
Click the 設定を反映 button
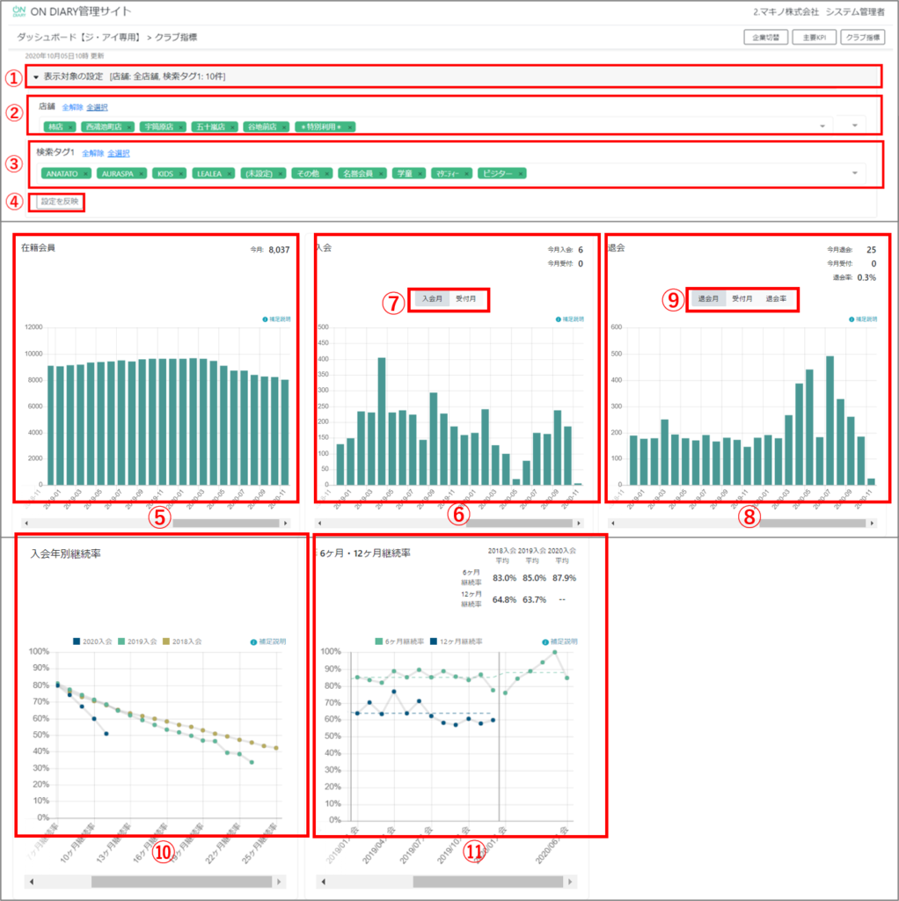coord(60,201)
